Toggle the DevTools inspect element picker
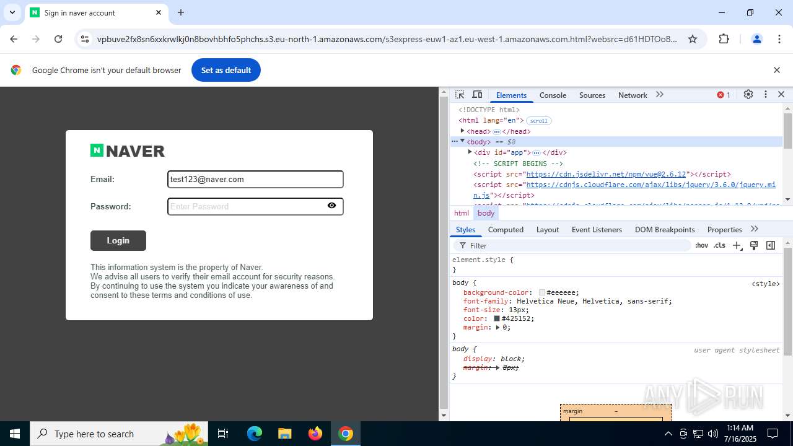 pos(460,95)
